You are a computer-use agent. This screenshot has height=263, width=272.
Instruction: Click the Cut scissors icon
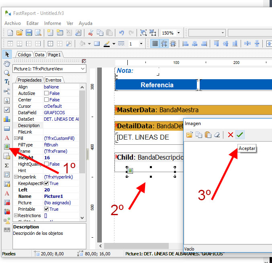click(90, 33)
